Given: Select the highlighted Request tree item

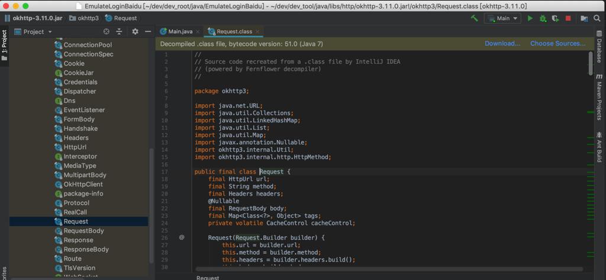Looking at the screenshot, I should 79,222.
